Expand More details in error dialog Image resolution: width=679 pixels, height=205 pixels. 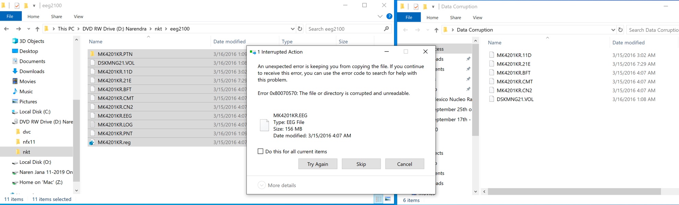coord(262,185)
